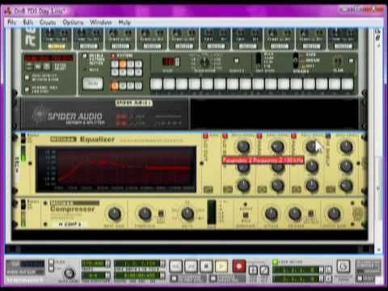The width and height of the screenshot is (388, 291).
Task: Click the Compressor Ratio knob
Action: (x=188, y=214)
